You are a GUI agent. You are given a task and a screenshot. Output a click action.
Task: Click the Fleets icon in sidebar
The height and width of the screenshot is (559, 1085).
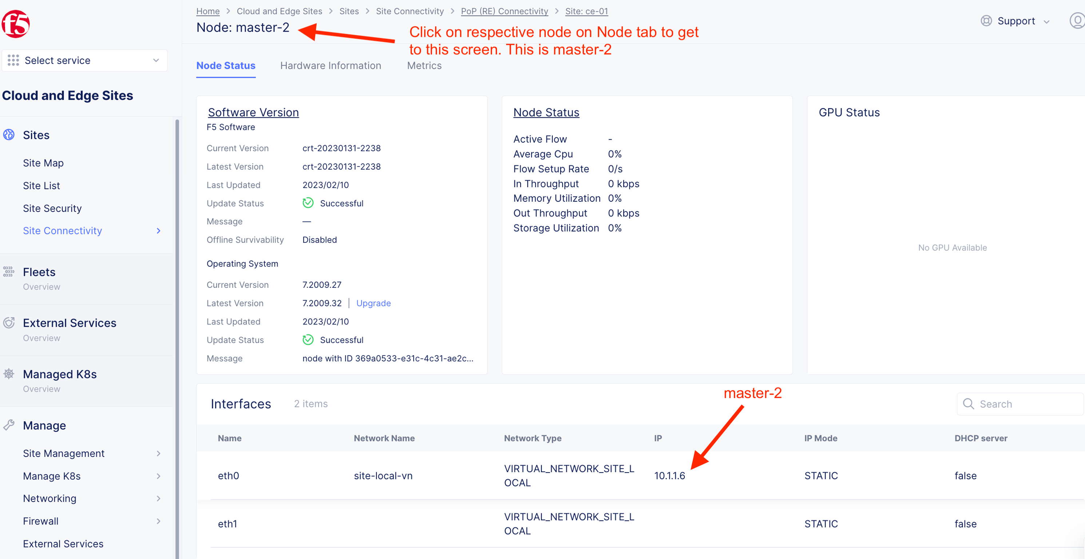coord(9,272)
